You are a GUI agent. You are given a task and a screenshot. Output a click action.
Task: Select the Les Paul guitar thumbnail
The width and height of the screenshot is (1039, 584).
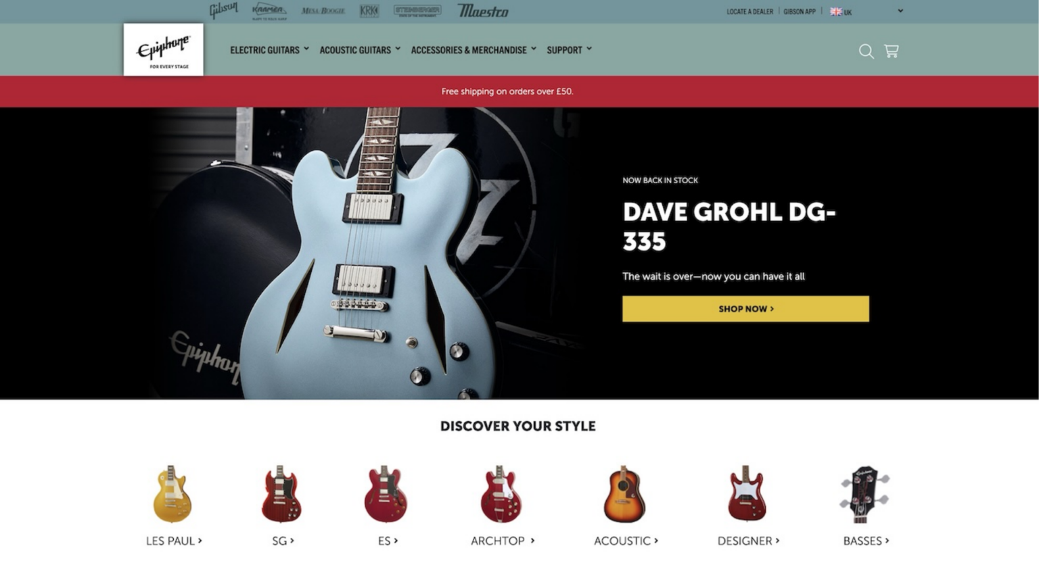[172, 494]
